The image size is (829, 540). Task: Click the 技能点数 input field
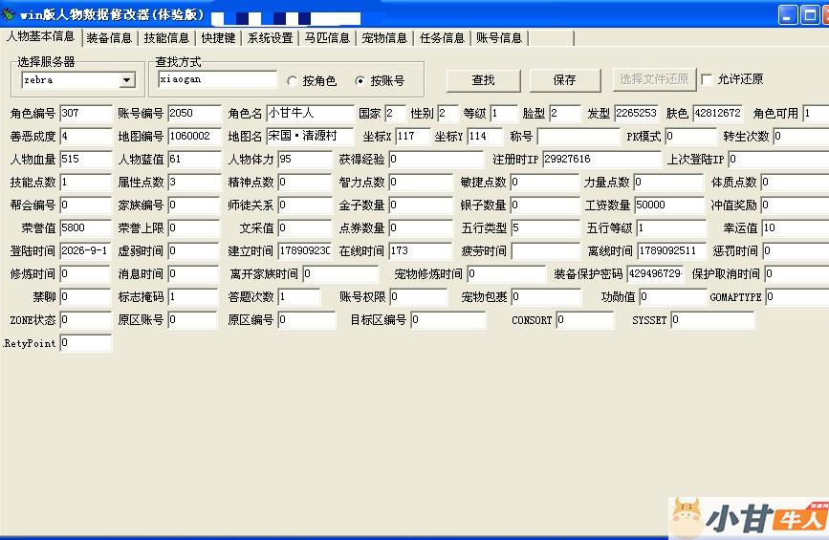coord(86,183)
